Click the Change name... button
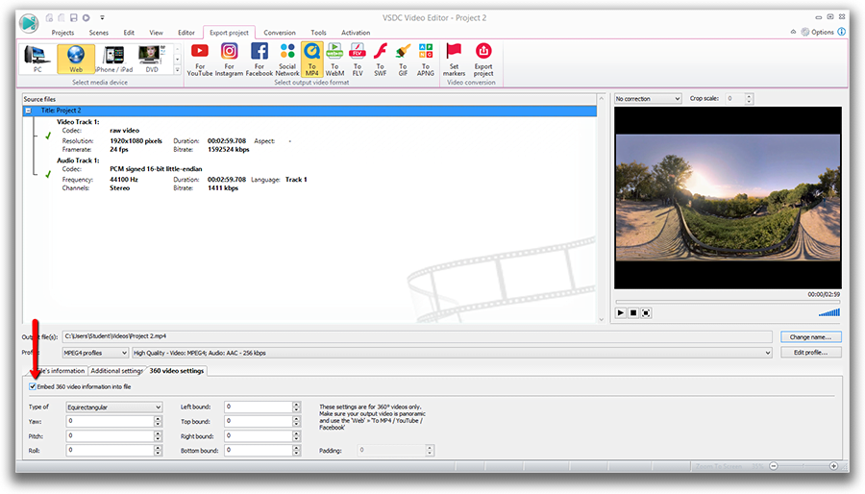The width and height of the screenshot is (865, 494). point(811,337)
